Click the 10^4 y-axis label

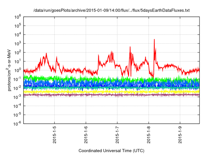18,35
